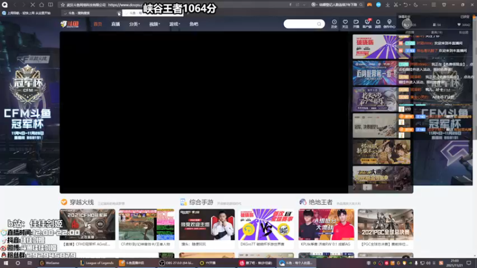Open the 绝地王者 section heading

(320, 202)
